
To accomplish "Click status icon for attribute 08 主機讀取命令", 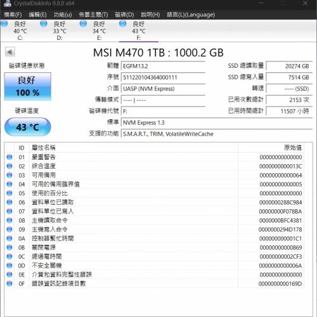I will tap(10, 220).
